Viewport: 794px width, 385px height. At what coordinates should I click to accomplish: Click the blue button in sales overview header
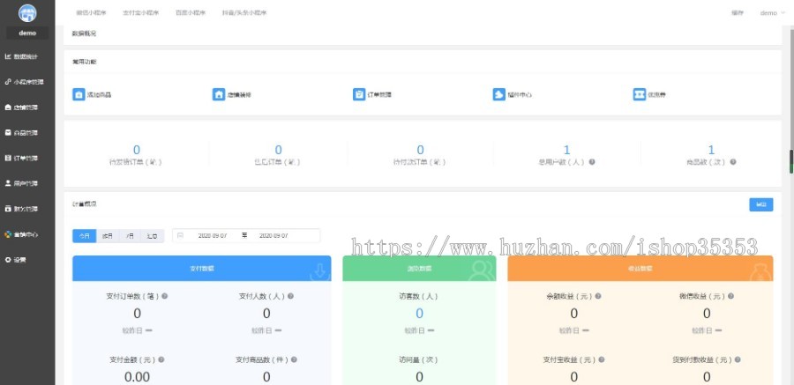[761, 204]
